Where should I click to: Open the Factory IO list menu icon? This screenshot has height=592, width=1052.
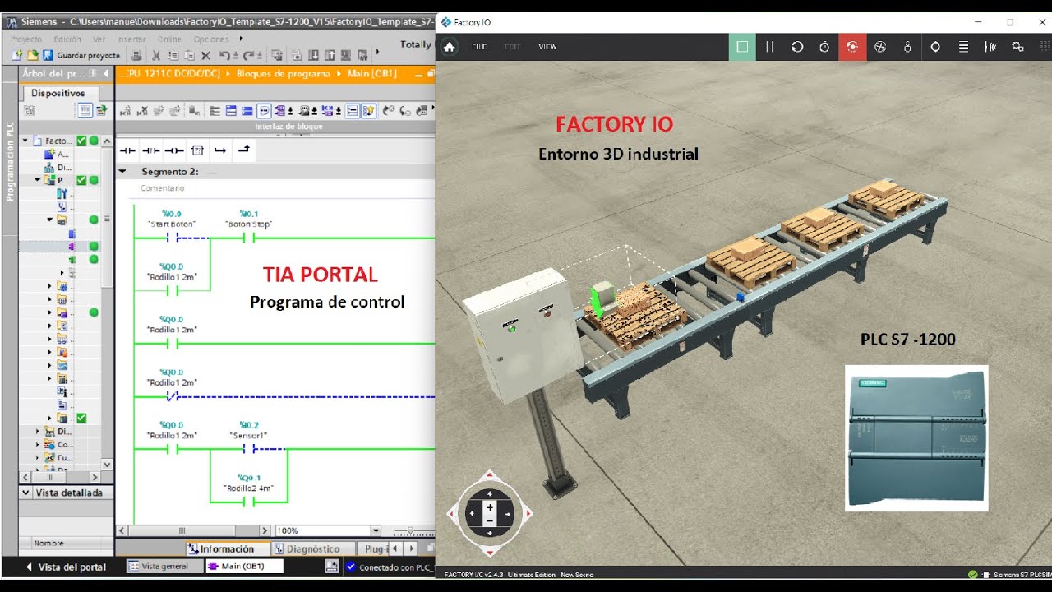coord(963,47)
